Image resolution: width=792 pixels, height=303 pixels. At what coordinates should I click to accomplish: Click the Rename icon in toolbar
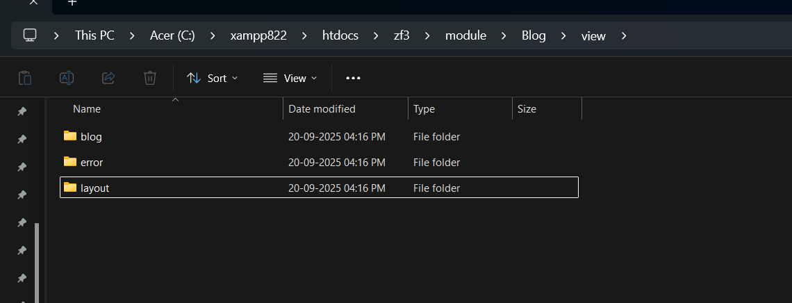pyautogui.click(x=67, y=78)
